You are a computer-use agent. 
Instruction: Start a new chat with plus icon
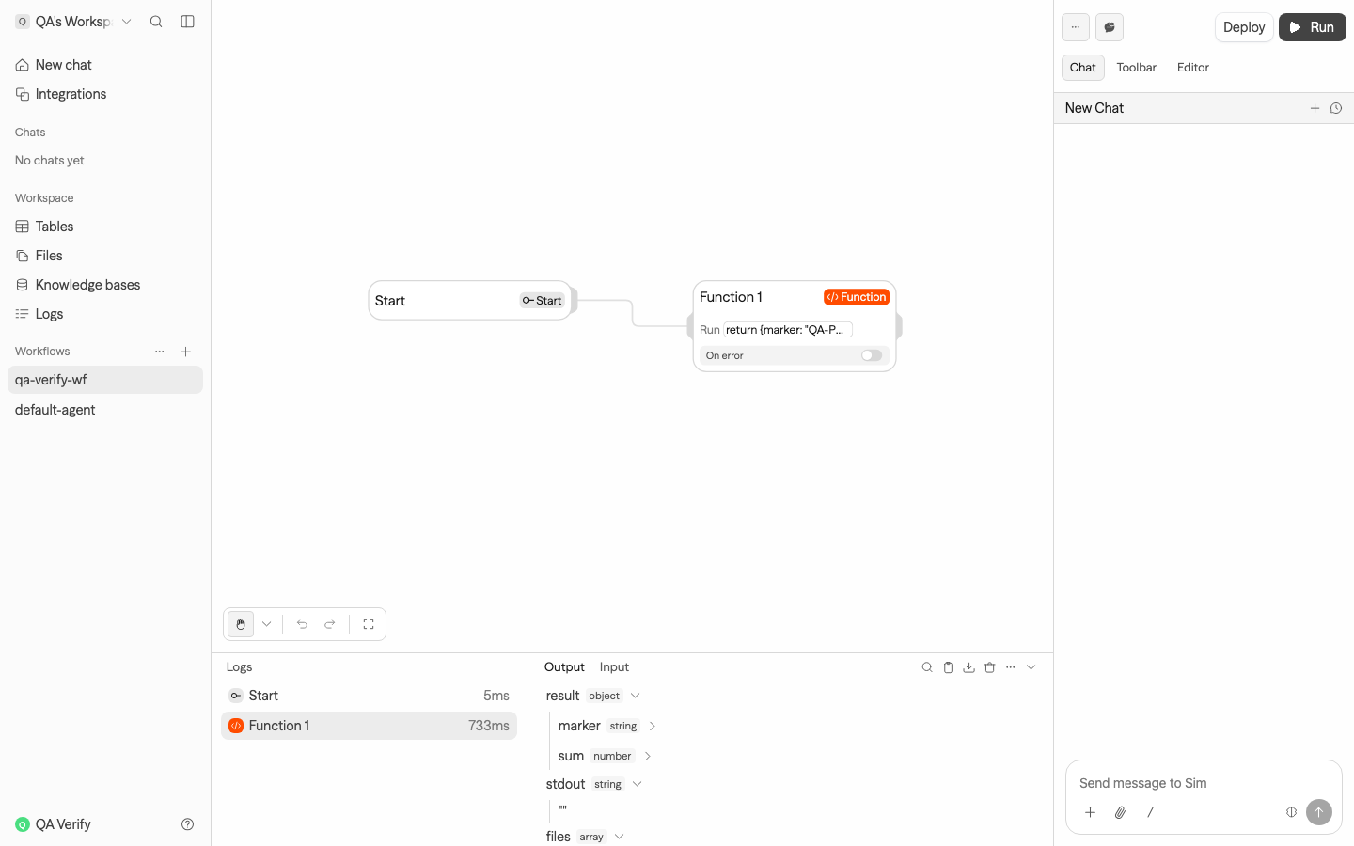1315,108
